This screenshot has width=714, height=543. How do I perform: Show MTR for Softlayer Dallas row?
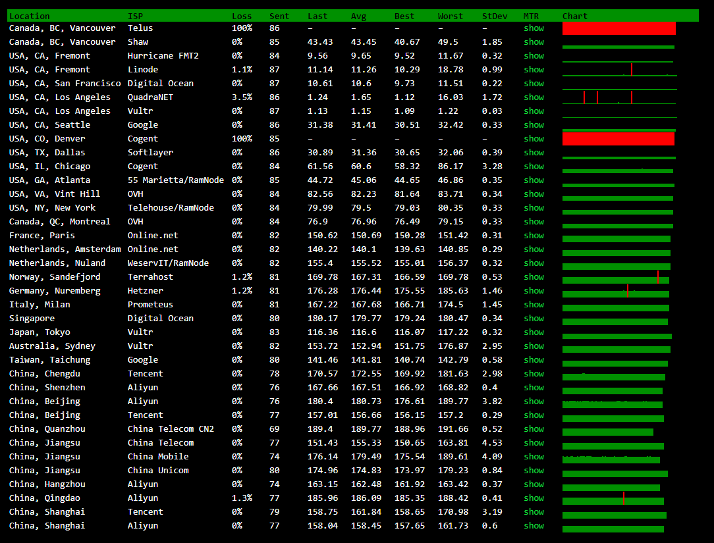click(534, 153)
